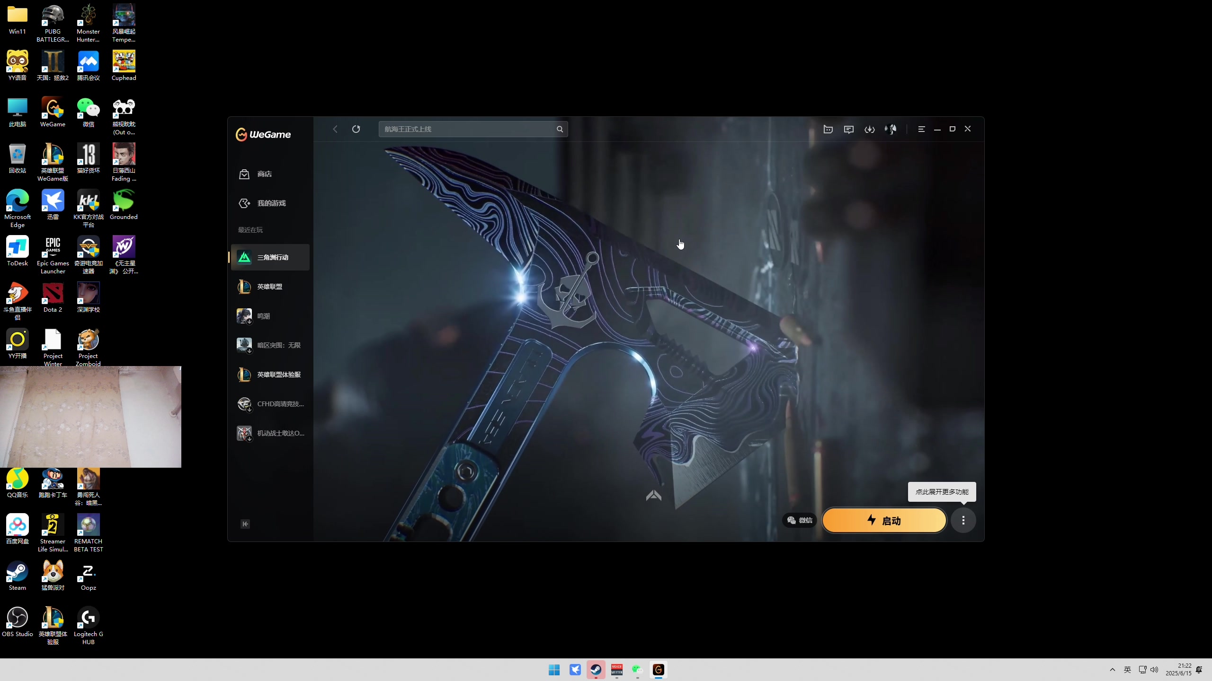Open the clock showing 21:22
Viewport: 1212px width, 681px height.
1178,670
